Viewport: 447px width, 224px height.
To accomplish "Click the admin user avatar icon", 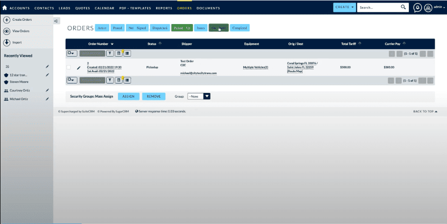I will tap(428, 8).
